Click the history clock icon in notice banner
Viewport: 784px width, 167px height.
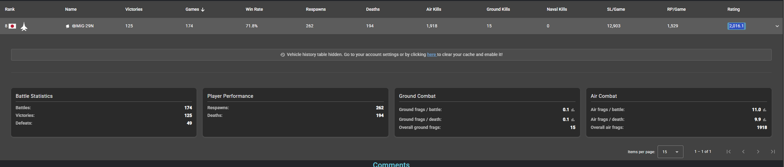[282, 55]
